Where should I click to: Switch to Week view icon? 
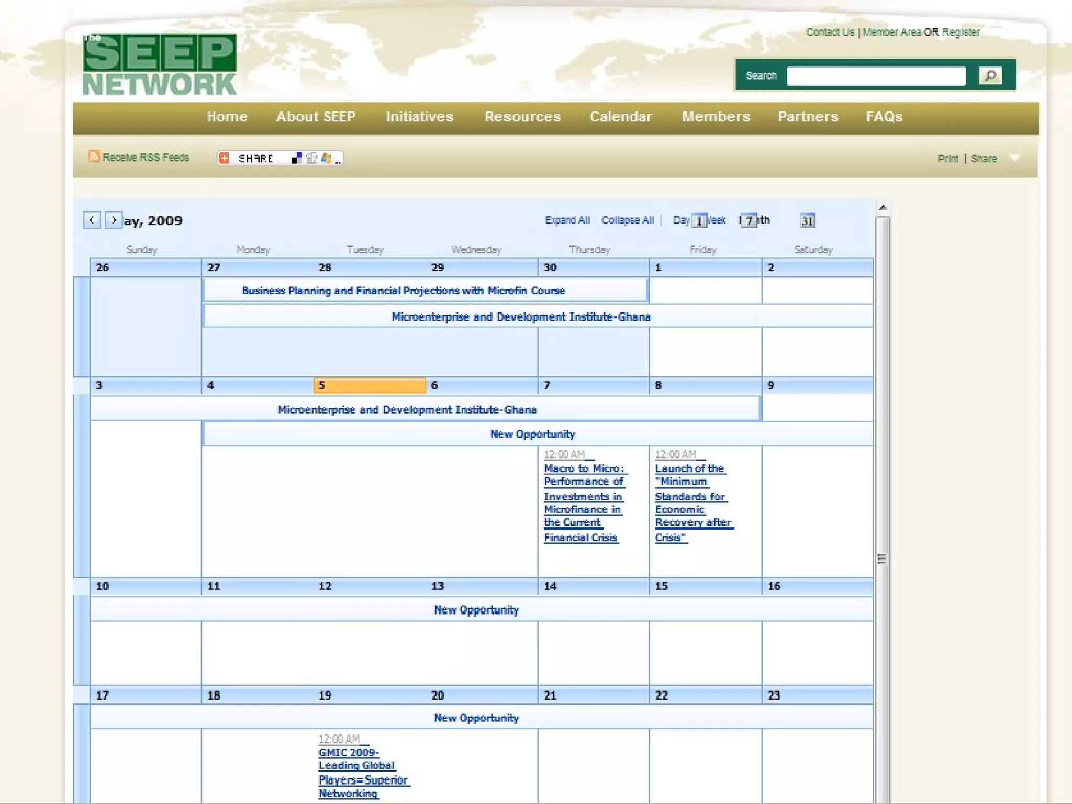click(x=749, y=220)
